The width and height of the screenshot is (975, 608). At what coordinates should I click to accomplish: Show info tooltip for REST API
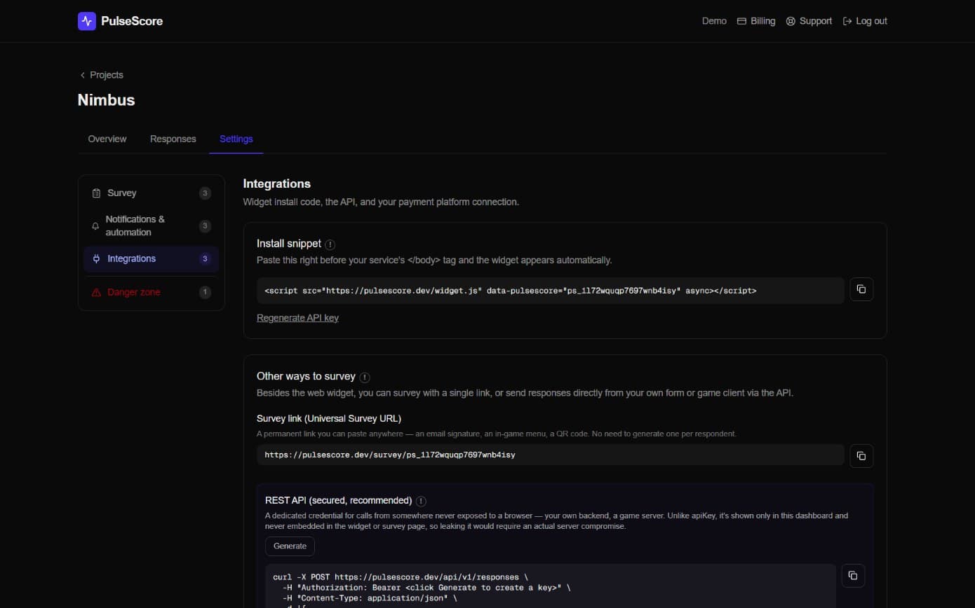421,501
